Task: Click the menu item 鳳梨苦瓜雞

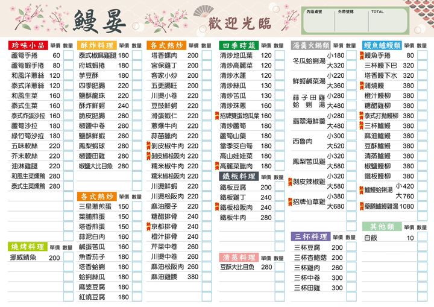Action: tap(309, 161)
